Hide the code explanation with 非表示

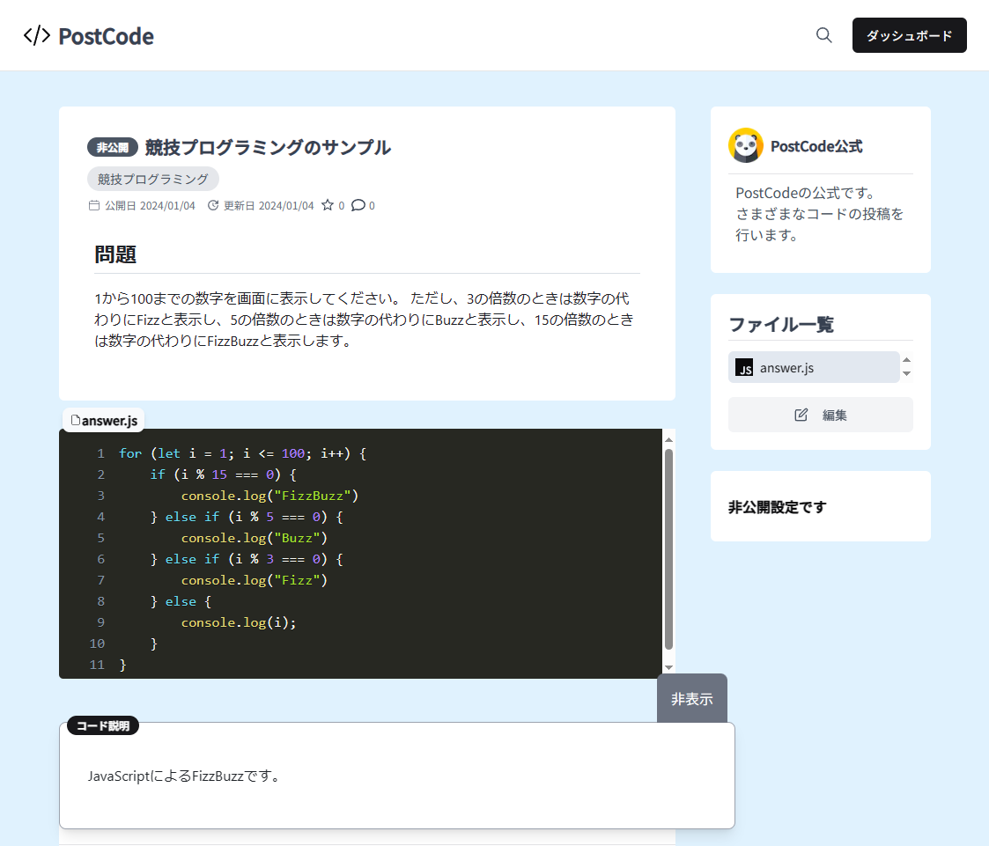[692, 698]
